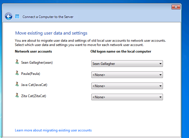Click the Network user accounts column heading
Viewport: 189px width, 138px height.
(33, 51)
